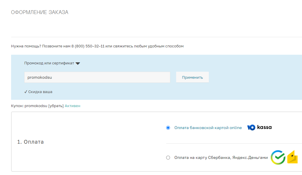Image resolution: width=302 pixels, height=175 pixels.
Task: Click the 'Купон: promokodsu' text
Action: (29, 106)
